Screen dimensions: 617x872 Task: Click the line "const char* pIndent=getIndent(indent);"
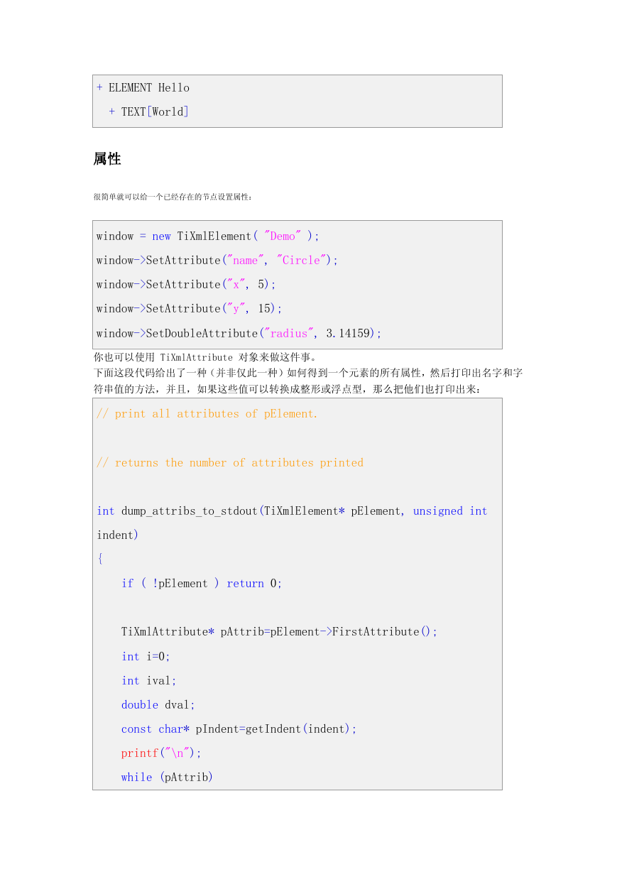pos(239,729)
